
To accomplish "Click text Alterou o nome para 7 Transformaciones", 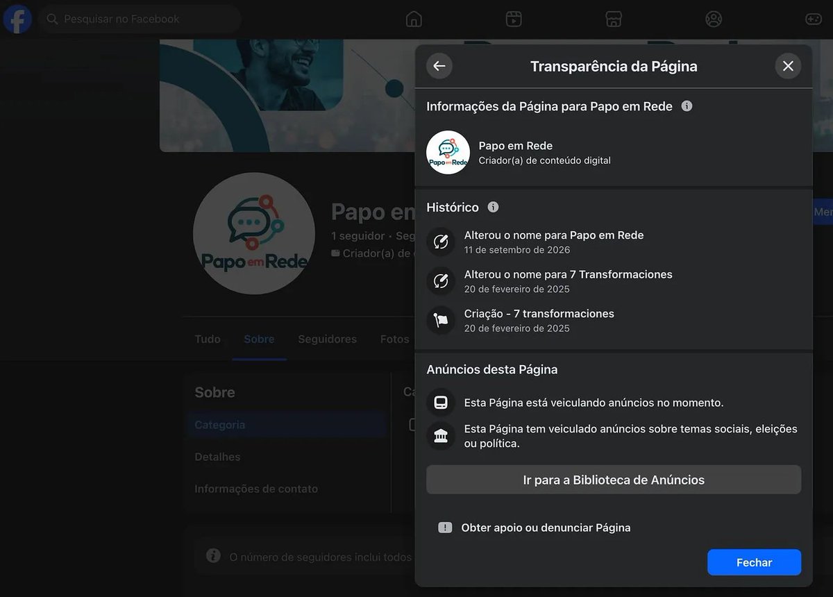I will tap(569, 274).
